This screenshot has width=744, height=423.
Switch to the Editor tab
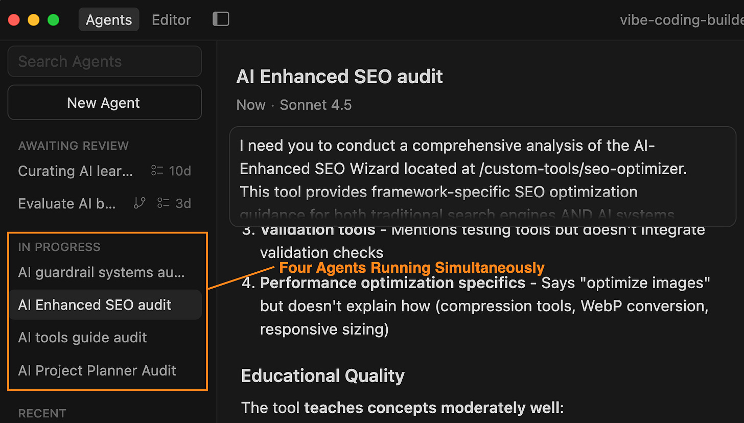(x=172, y=20)
